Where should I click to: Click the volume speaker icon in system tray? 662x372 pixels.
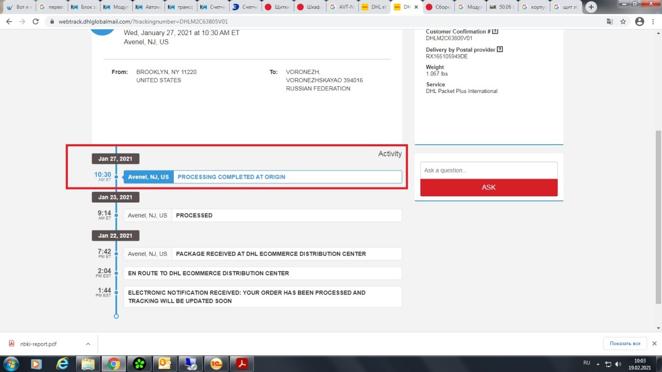point(618,364)
